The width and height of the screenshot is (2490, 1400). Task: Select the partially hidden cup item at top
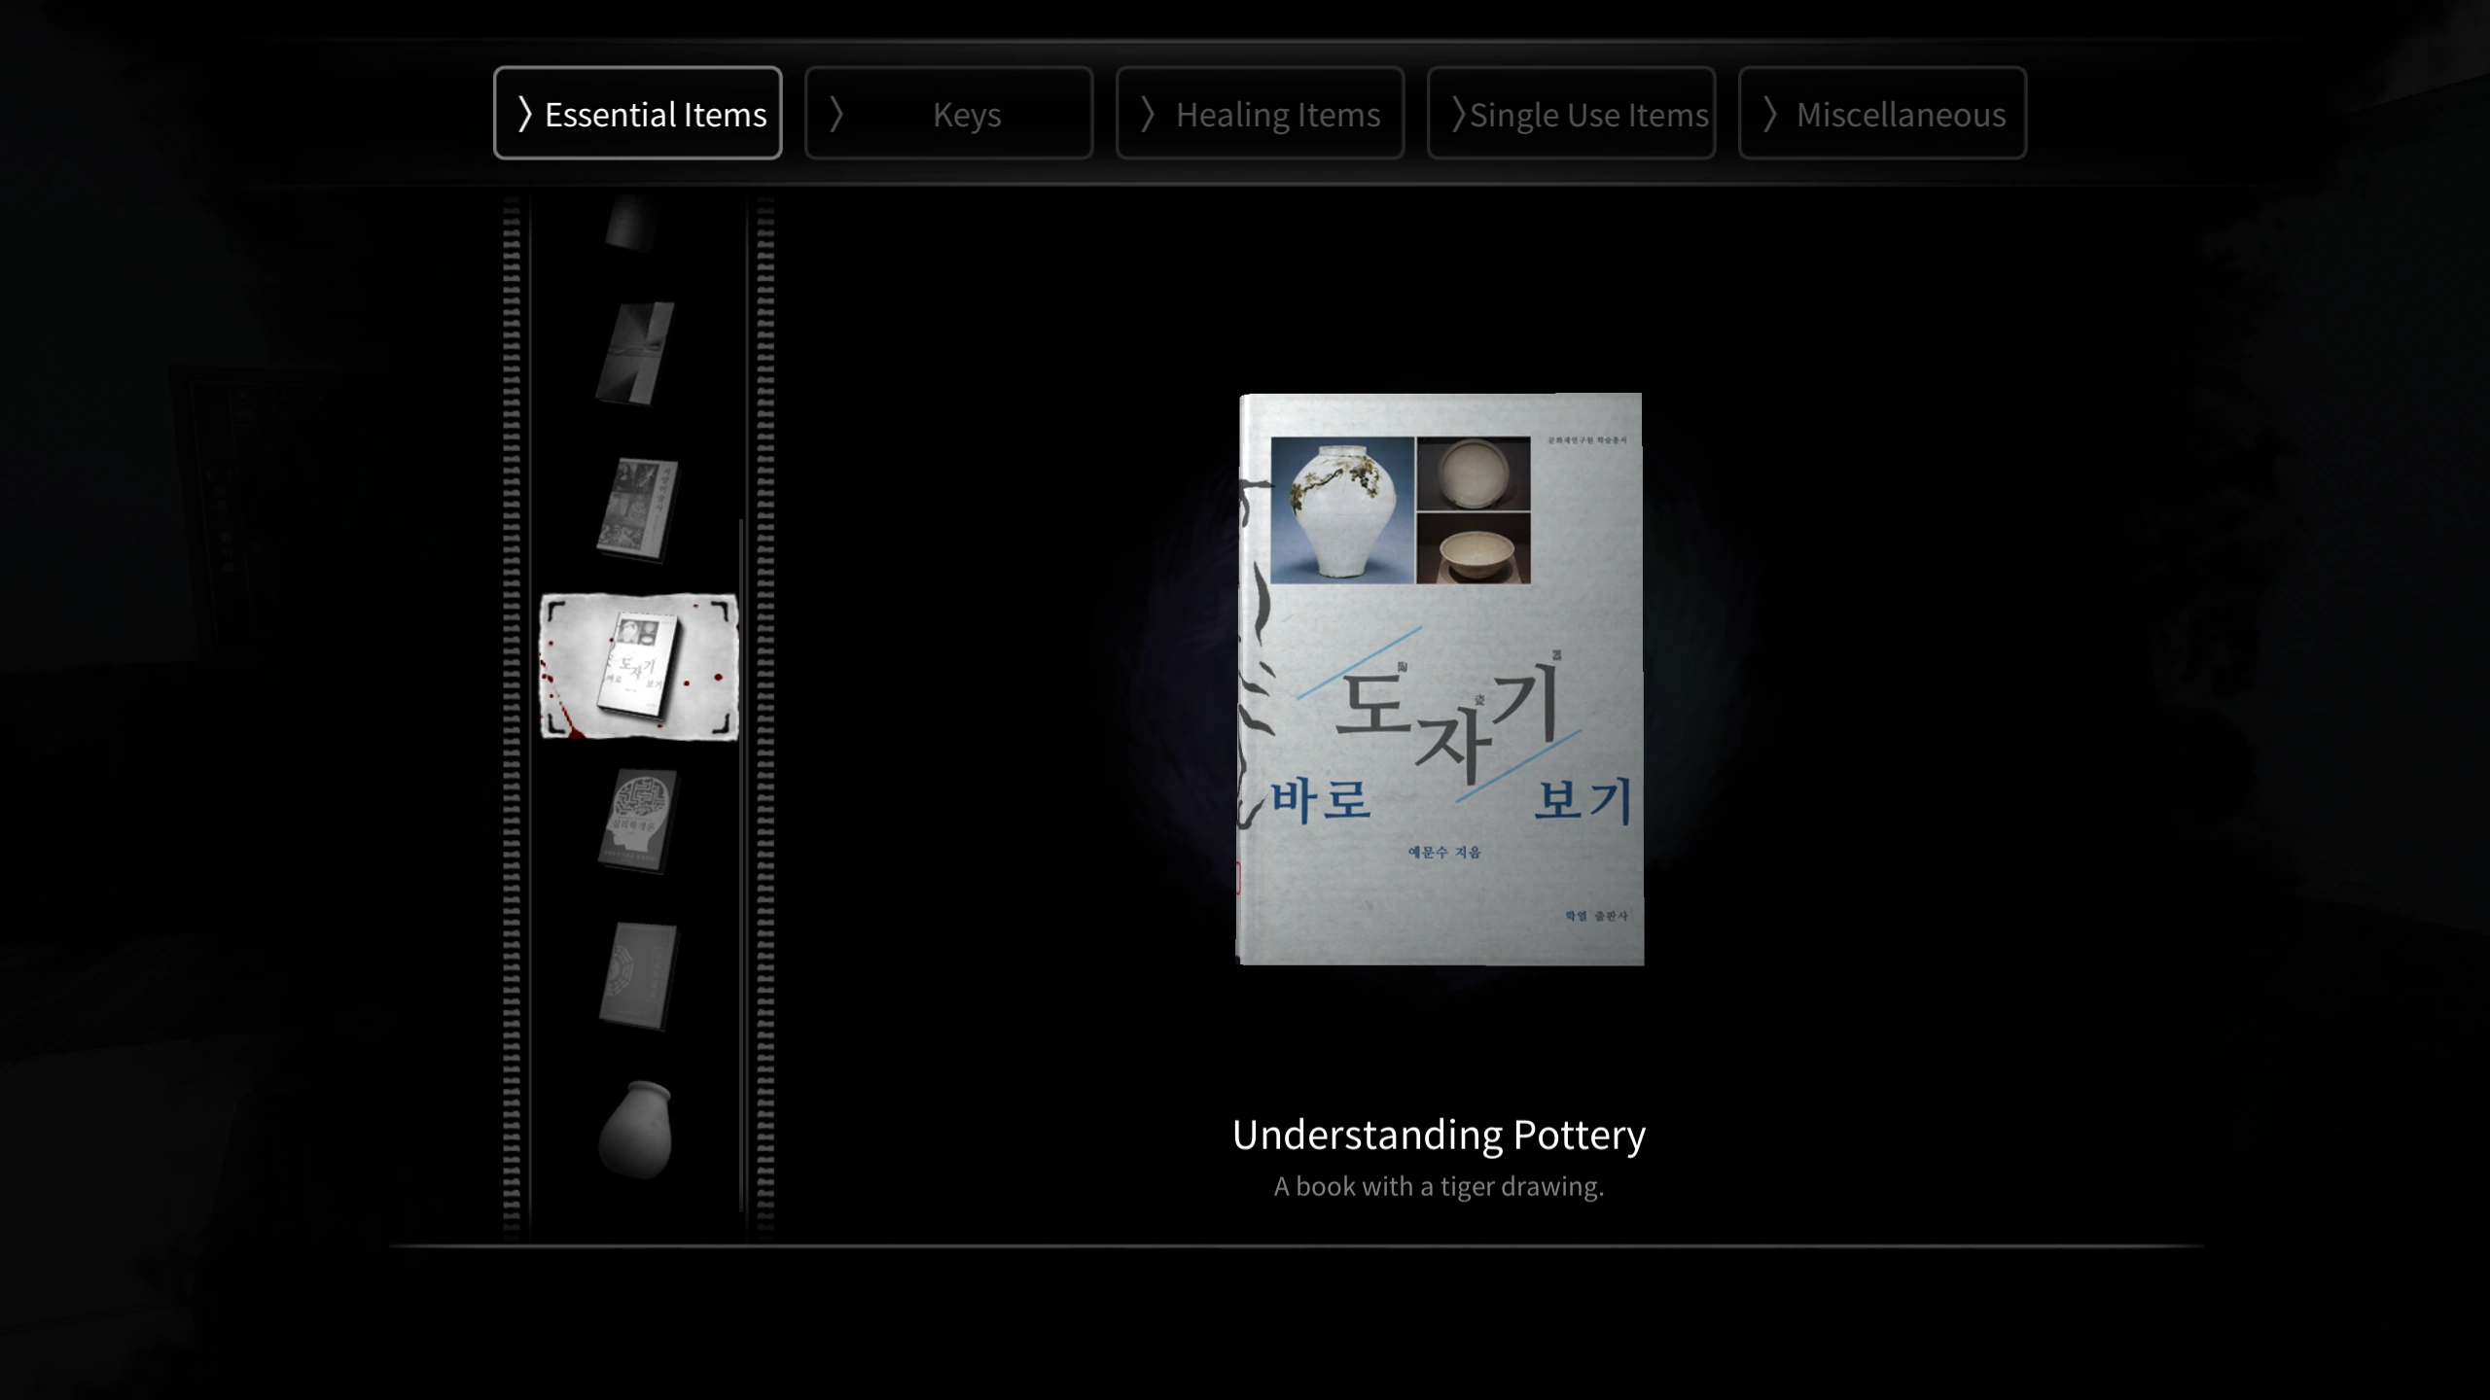tap(632, 223)
